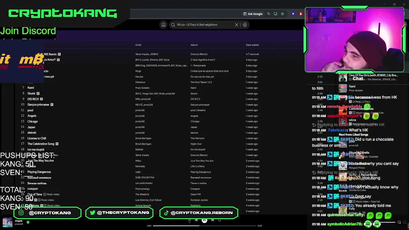The height and width of the screenshot is (230, 409).
Task: Open the red browser extension icon
Action: coord(301,14)
